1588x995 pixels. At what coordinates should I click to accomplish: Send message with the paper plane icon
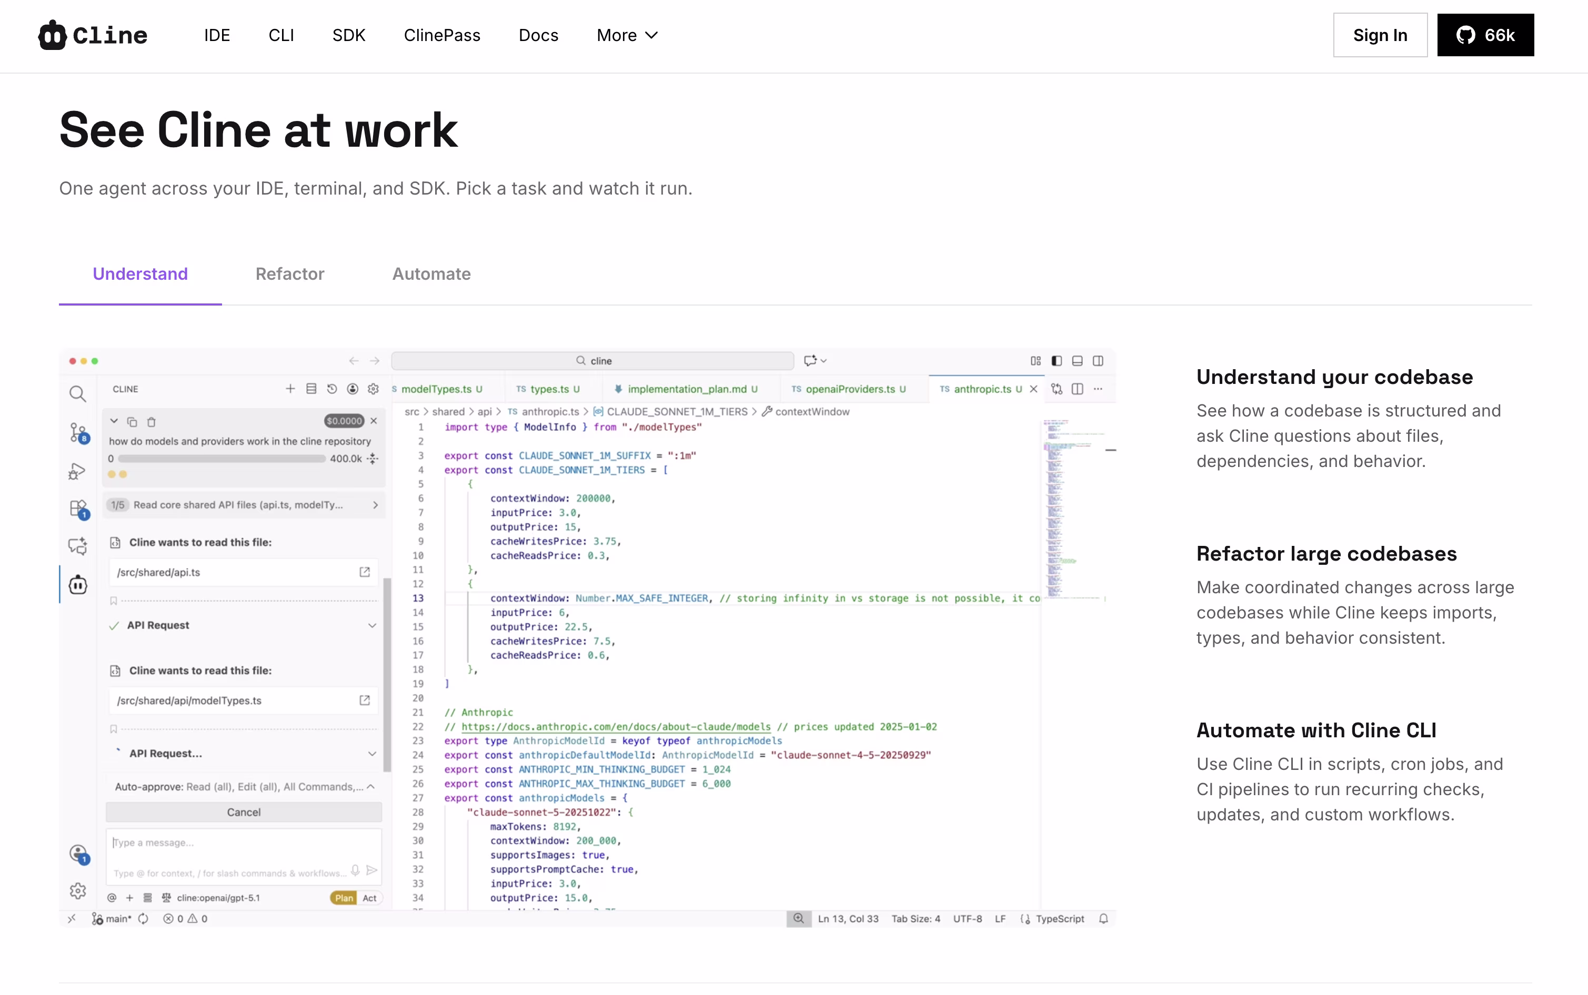pos(372,871)
